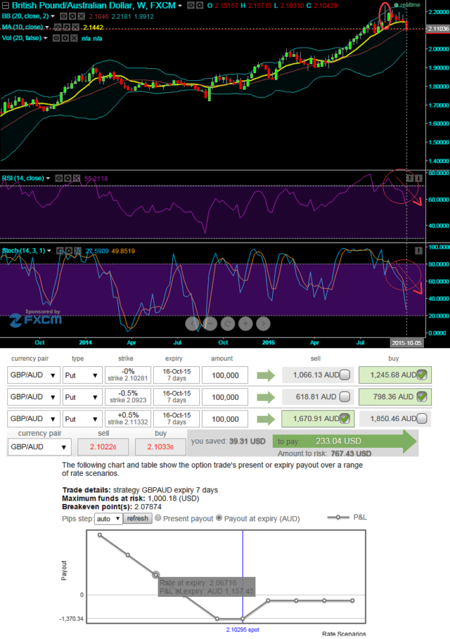The width and height of the screenshot is (450, 639).
Task: Tick the sell checkbox for 1,066.13 AUD
Action: 344,375
